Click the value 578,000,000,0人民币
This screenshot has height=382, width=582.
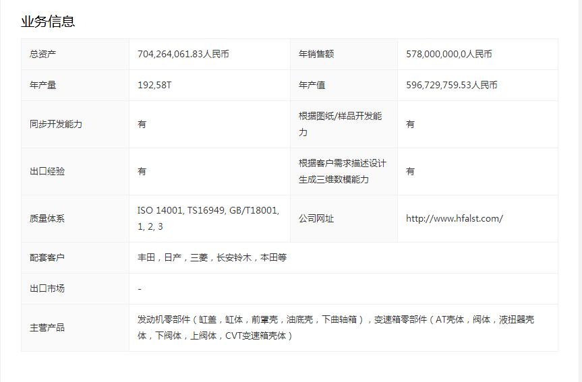(x=448, y=54)
